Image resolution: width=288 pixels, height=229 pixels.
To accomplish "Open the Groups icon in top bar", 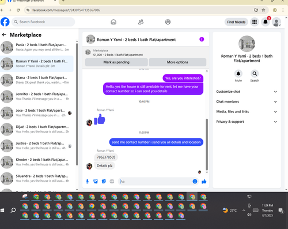I will (x=168, y=22).
